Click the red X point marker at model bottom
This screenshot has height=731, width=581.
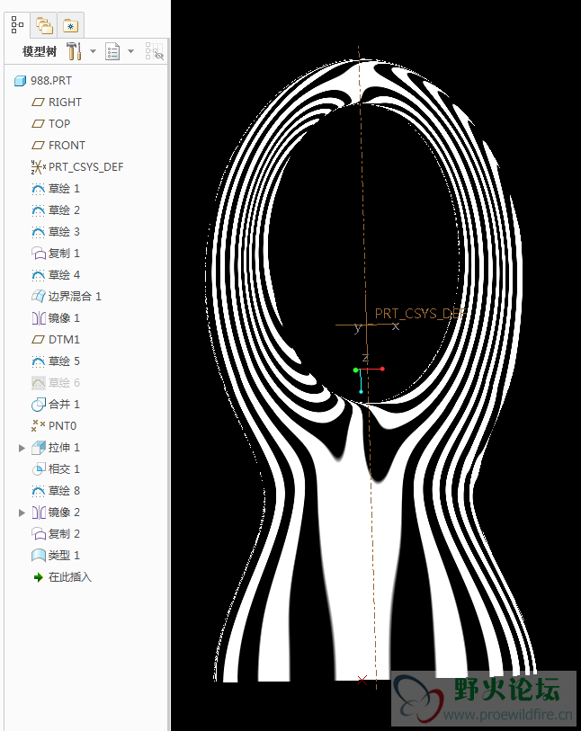[362, 680]
